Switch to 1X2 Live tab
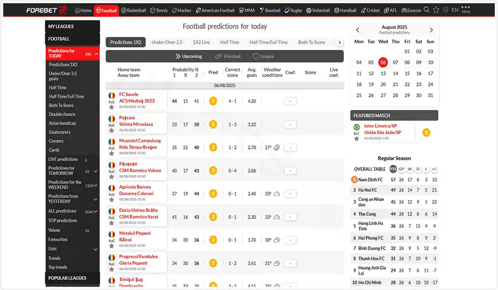This screenshot has height=290, width=498. [201, 42]
